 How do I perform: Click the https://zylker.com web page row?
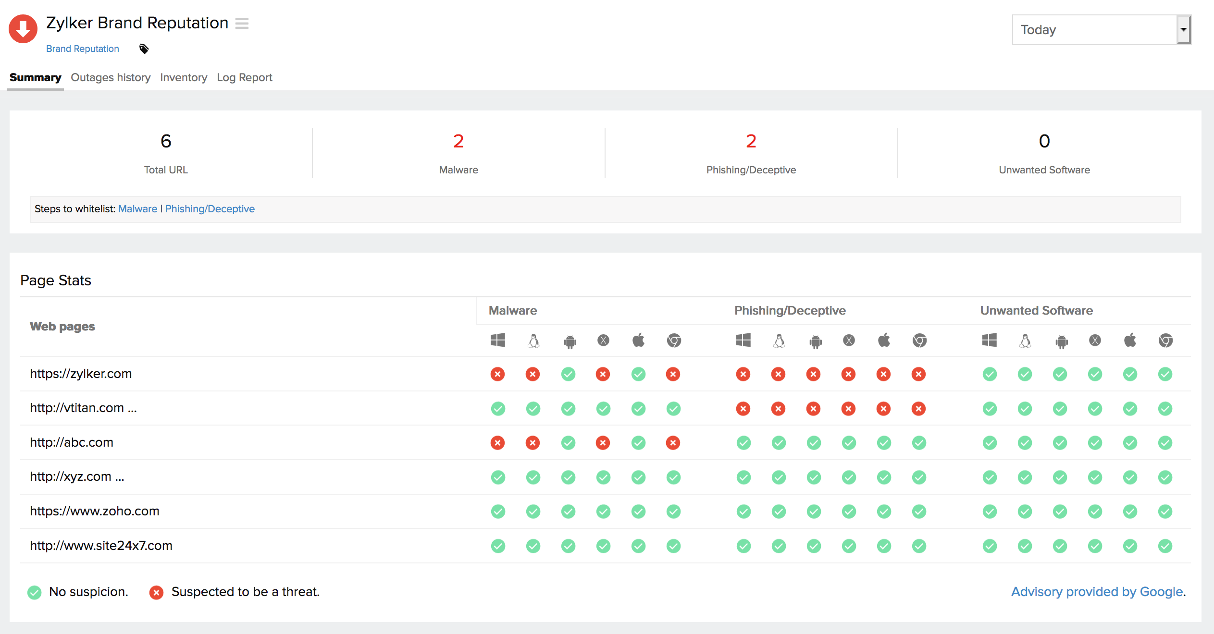[81, 374]
